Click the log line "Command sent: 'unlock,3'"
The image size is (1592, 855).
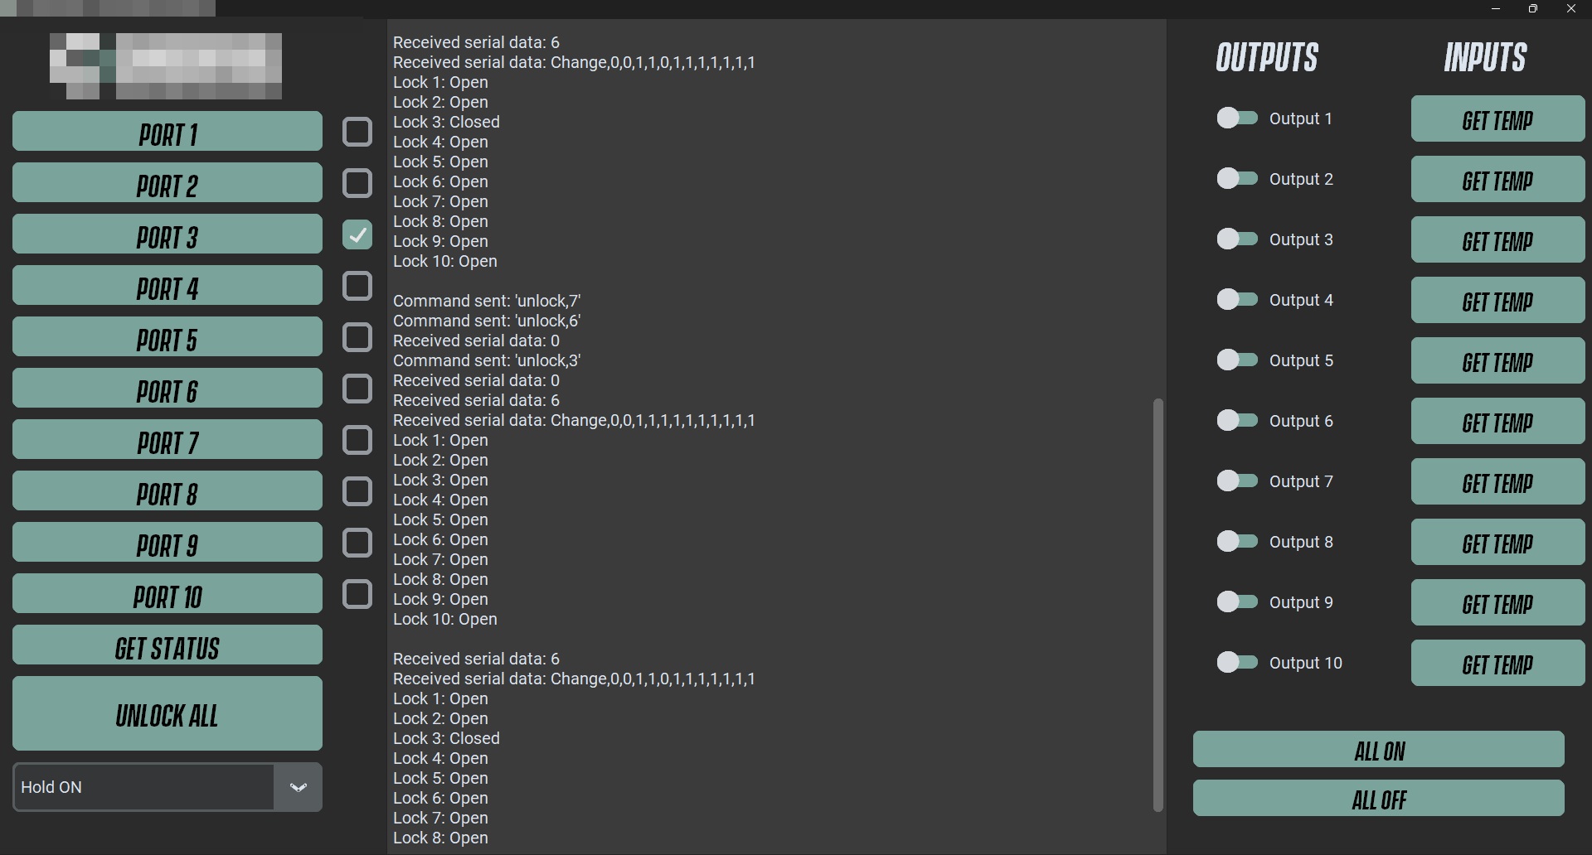point(487,360)
